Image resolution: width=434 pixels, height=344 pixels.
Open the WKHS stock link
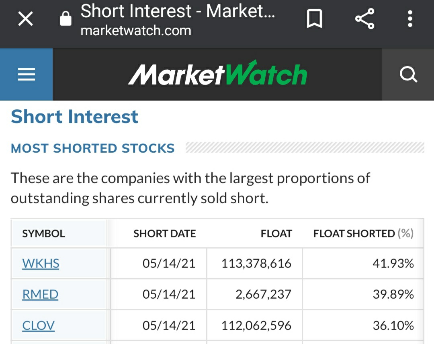pyautogui.click(x=41, y=263)
